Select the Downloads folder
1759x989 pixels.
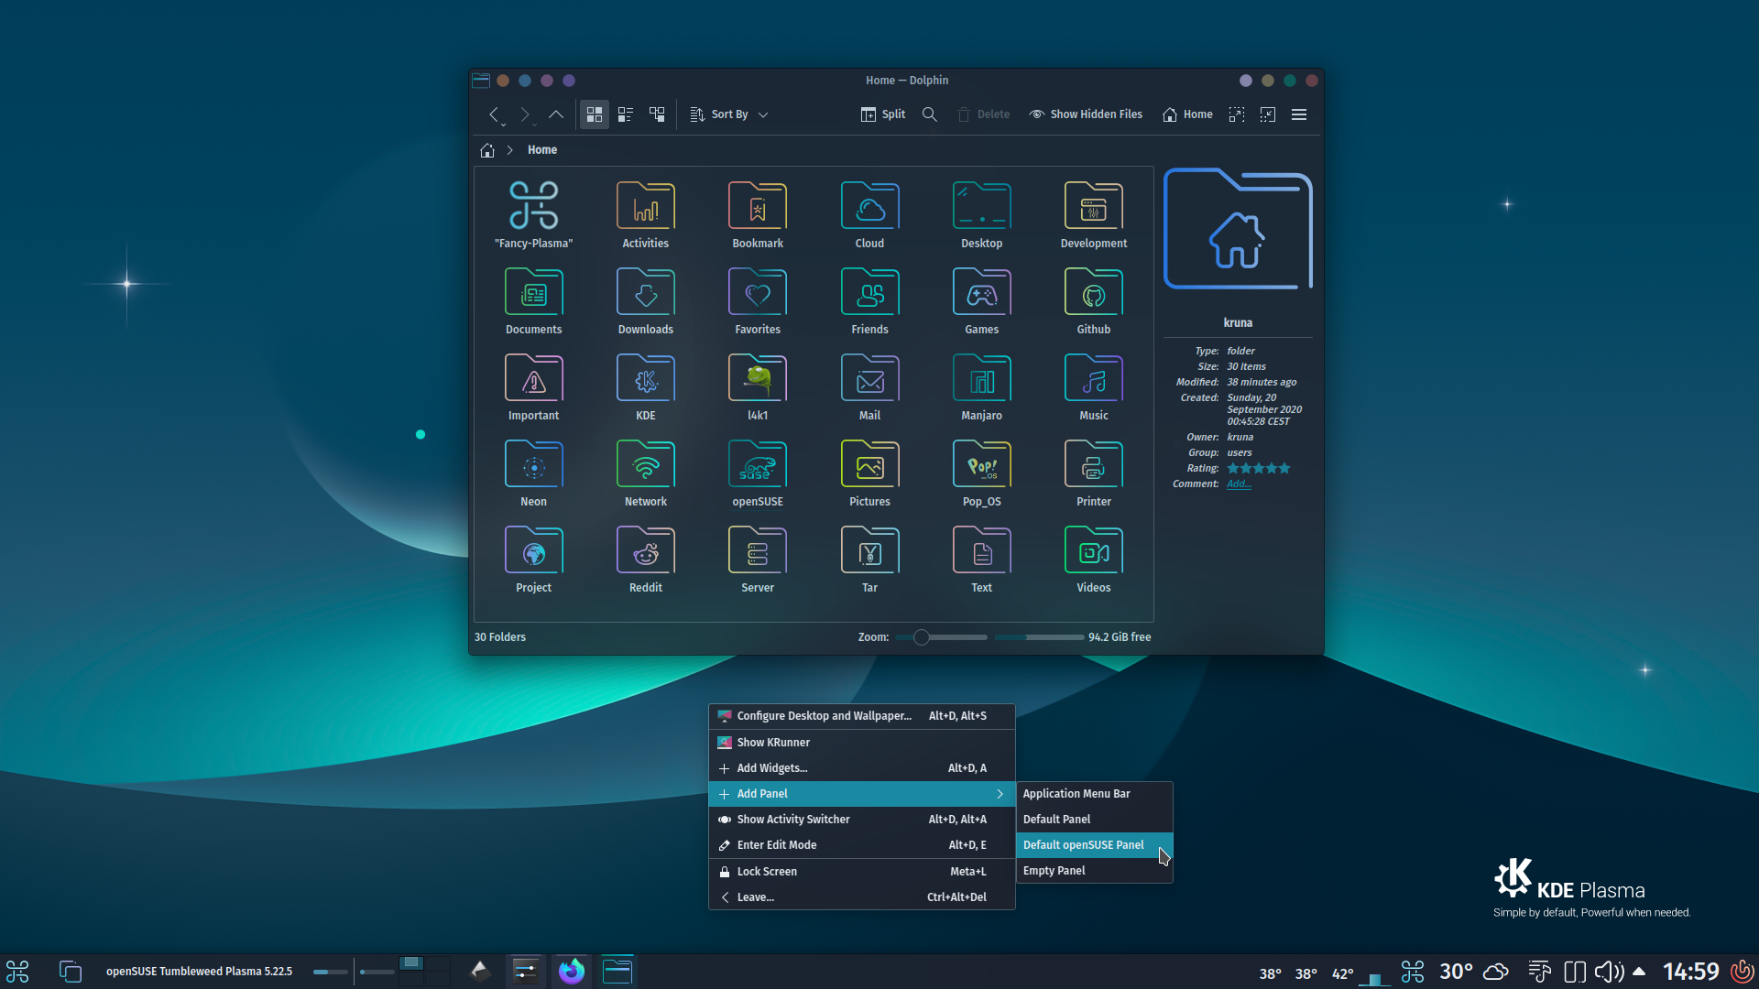point(646,301)
